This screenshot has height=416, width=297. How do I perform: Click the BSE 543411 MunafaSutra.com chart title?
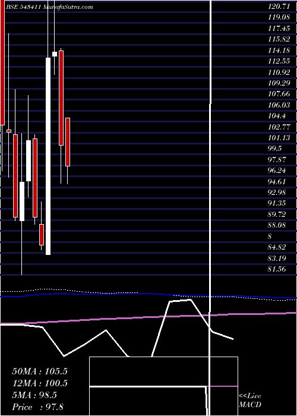(49, 7)
